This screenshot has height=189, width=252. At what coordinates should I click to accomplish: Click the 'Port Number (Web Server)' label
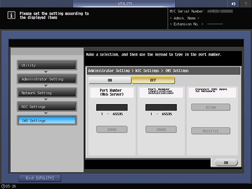pos(112,93)
